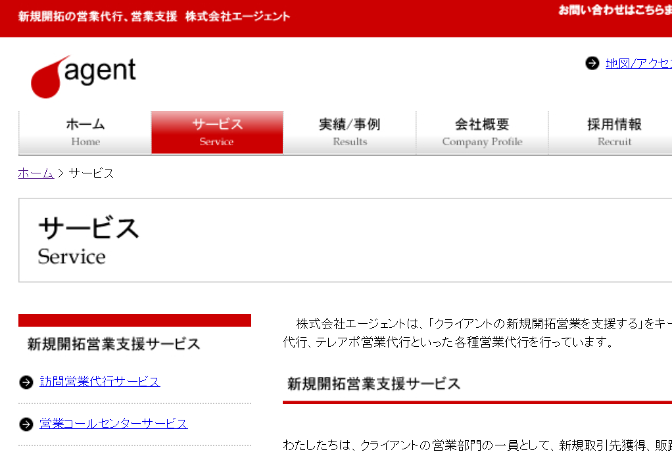Open the 営業コールセンターサービス sidebar link

113,424
